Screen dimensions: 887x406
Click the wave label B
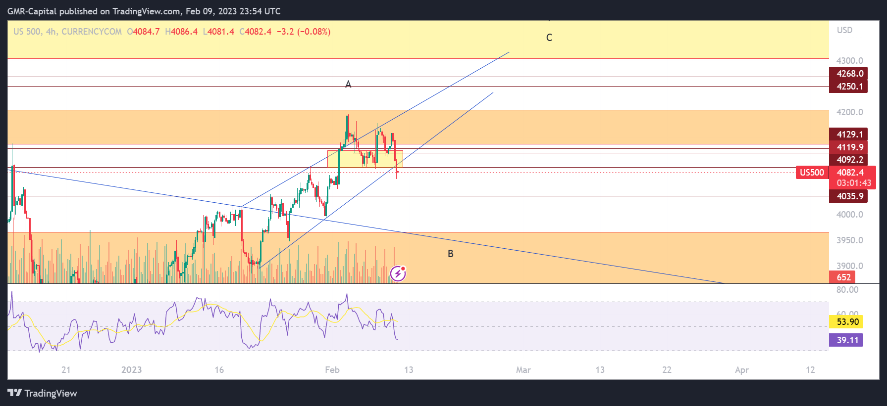[x=451, y=254]
